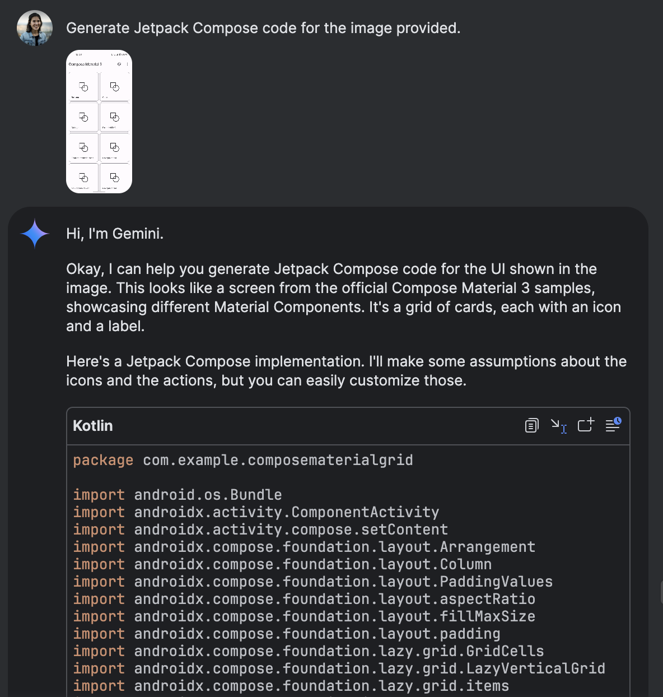
Task: Select the aspectRatio import line
Action: 304,599
